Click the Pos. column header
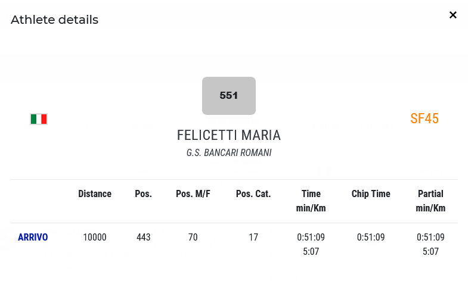468x284 pixels. tap(143, 194)
